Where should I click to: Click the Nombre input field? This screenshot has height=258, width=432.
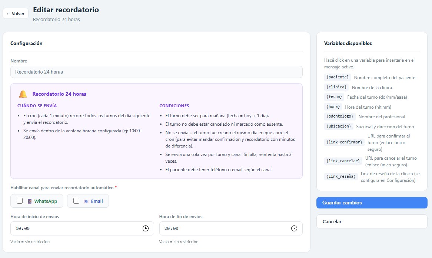pyautogui.click(x=156, y=72)
